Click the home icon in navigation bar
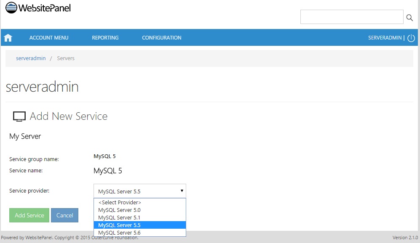The width and height of the screenshot is (420, 243). tap(8, 38)
